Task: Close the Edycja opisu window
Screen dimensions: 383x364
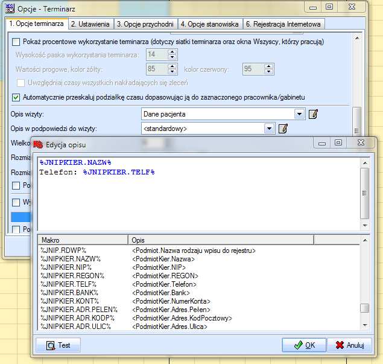Action: tap(361, 142)
